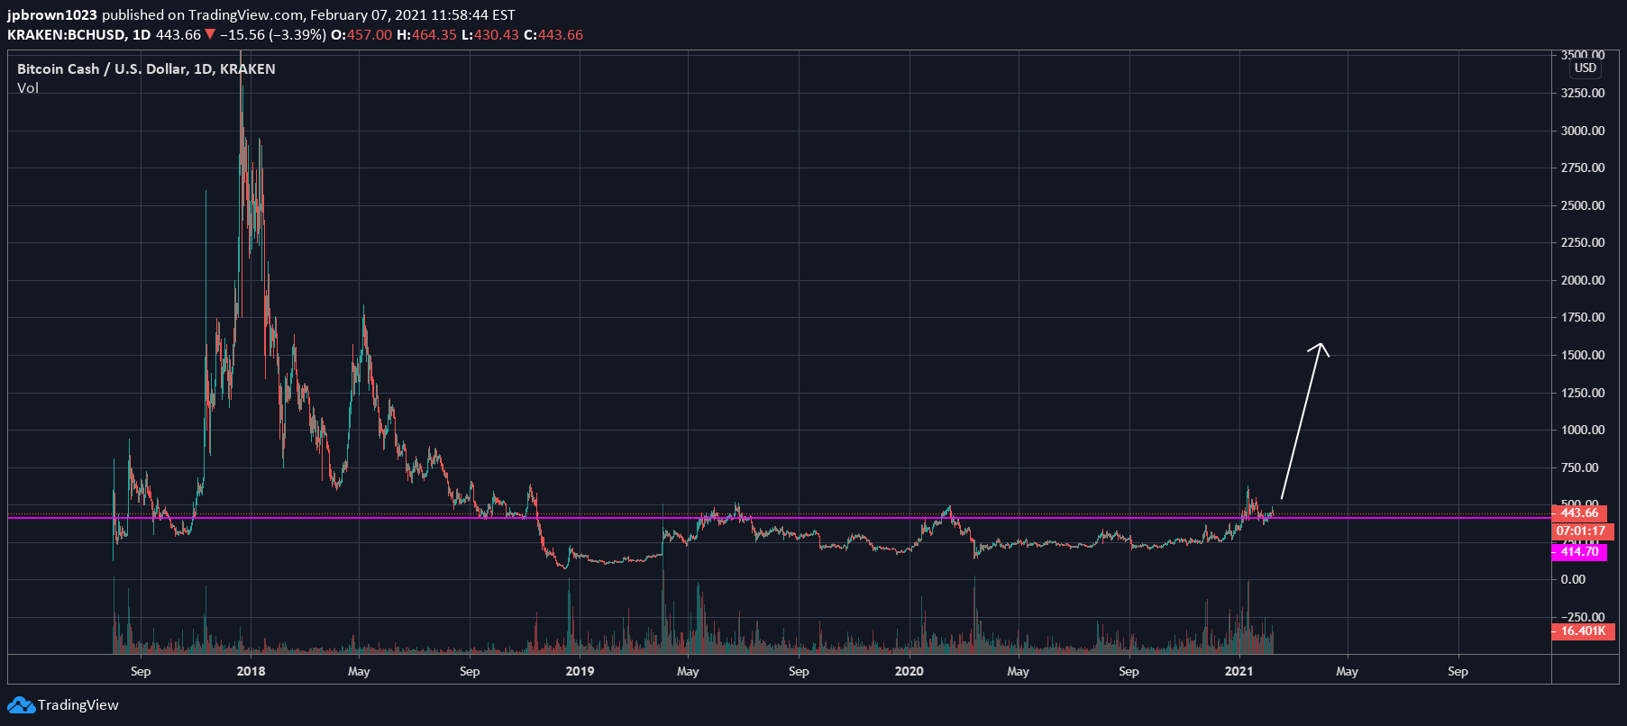The image size is (1627, 726).
Task: Select the 'Bitcoin Cash / U.S. Dollar, 1D, KRAKEN' title
Action: click(x=146, y=69)
